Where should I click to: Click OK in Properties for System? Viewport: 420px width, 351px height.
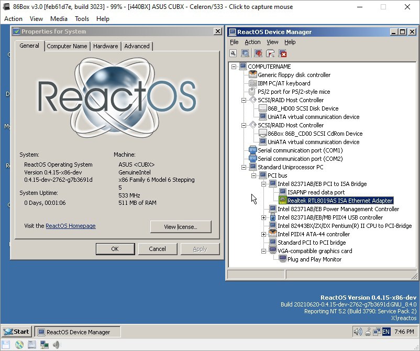[x=115, y=249]
